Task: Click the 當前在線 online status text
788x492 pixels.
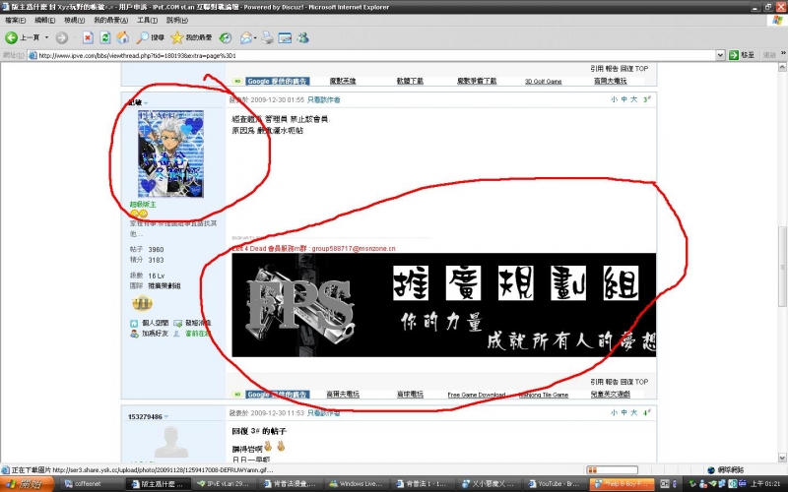Action: [x=198, y=334]
